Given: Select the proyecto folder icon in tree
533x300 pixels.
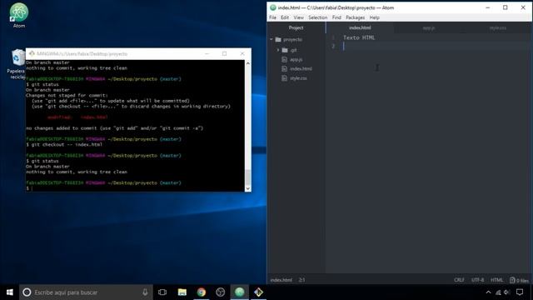Looking at the screenshot, I should (x=278, y=39).
